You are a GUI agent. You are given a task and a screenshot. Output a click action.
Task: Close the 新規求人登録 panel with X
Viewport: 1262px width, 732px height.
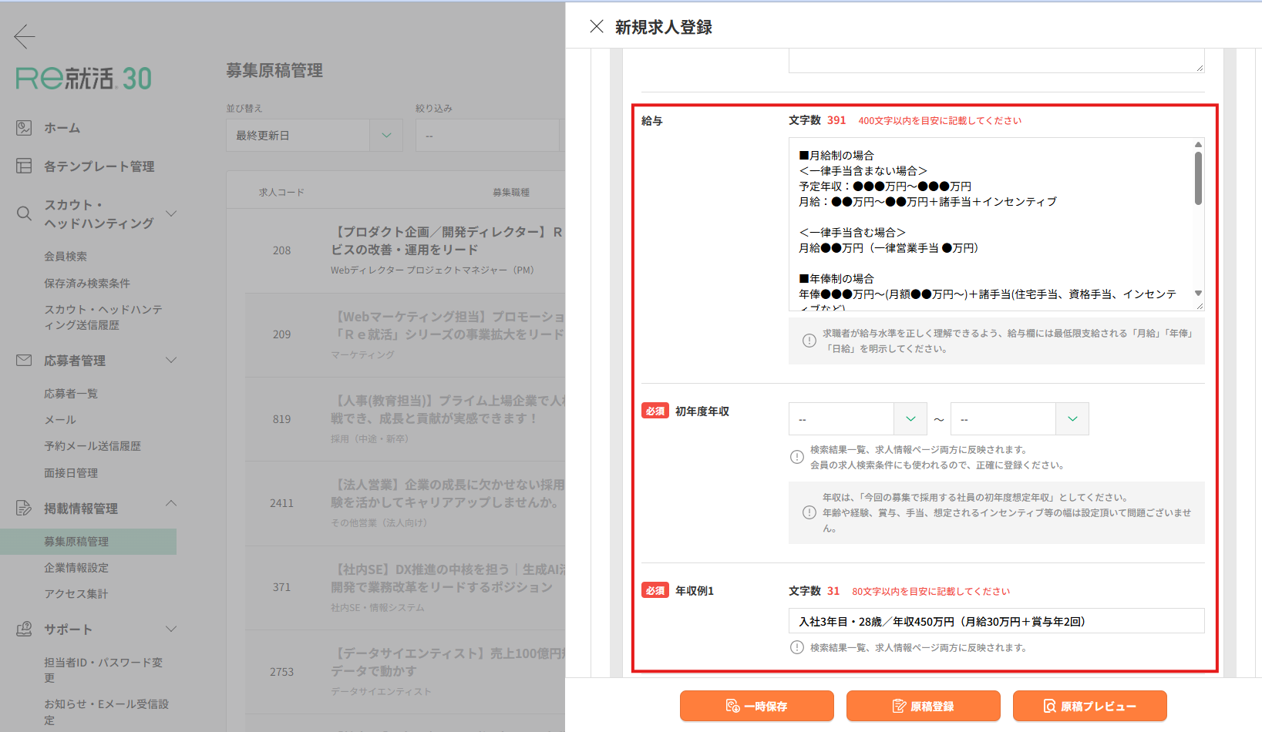click(x=597, y=27)
